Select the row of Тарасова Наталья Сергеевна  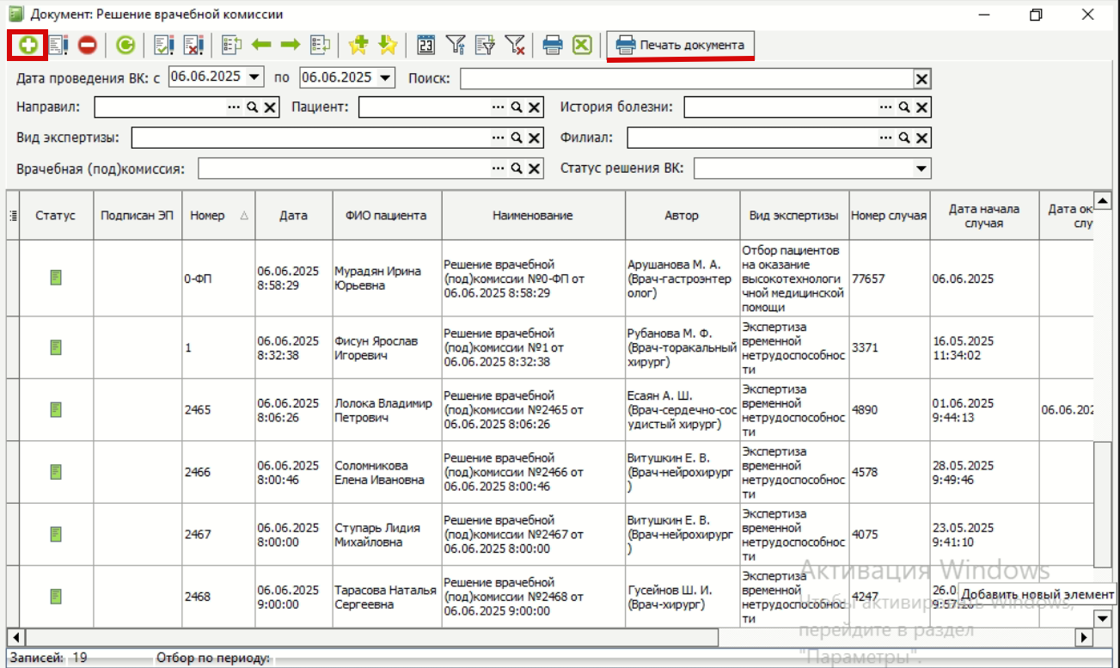(550, 596)
